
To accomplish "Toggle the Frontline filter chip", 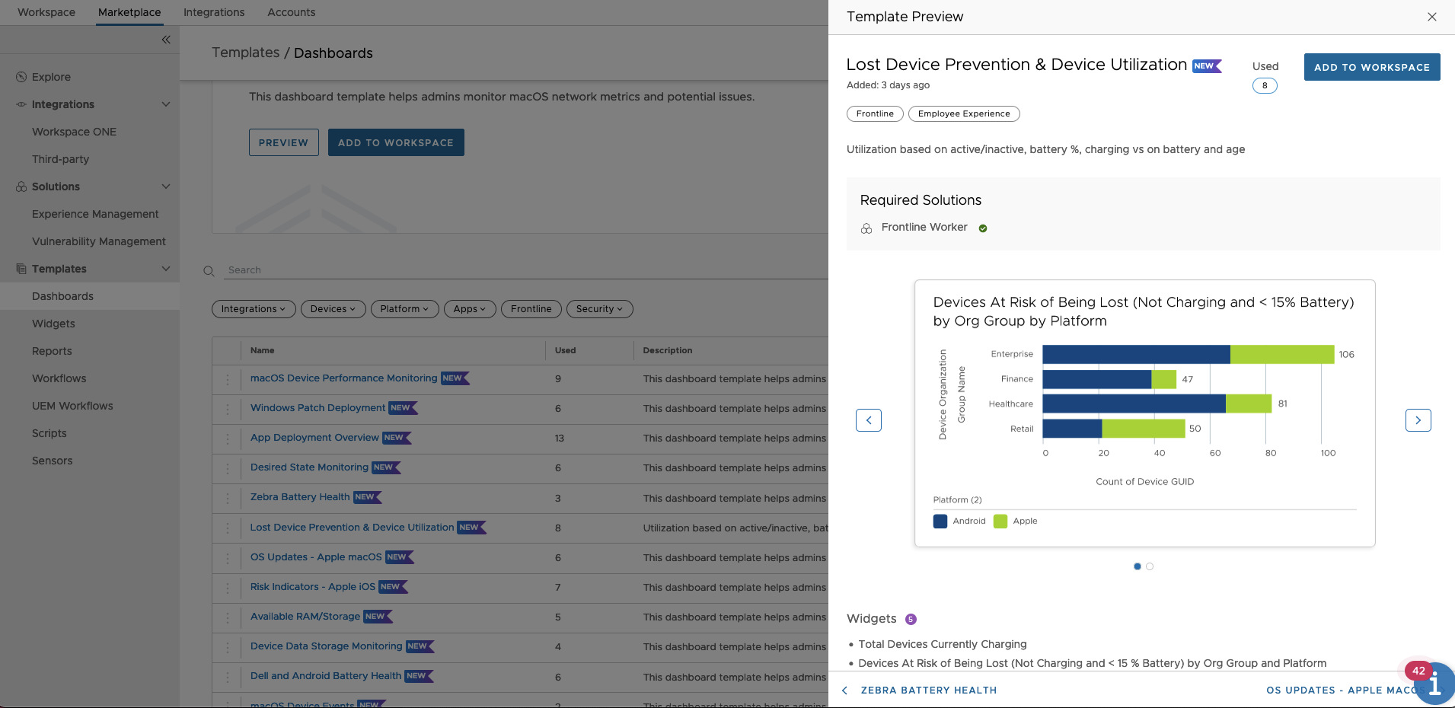I will pos(531,309).
